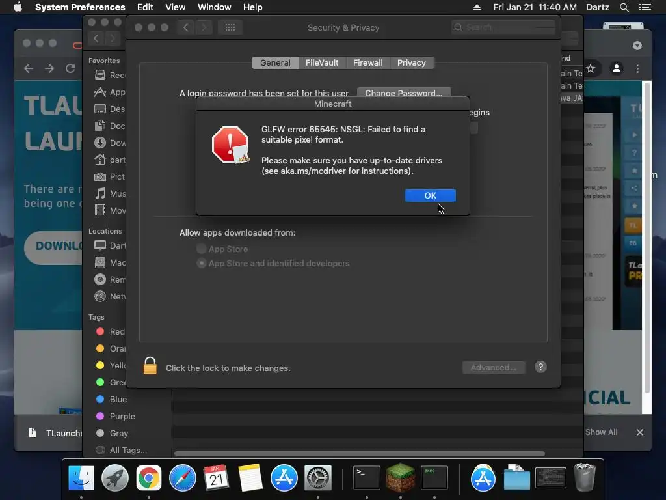Image resolution: width=666 pixels, height=500 pixels.
Task: Open the exec terminal icon in Dock
Action: coord(434,478)
